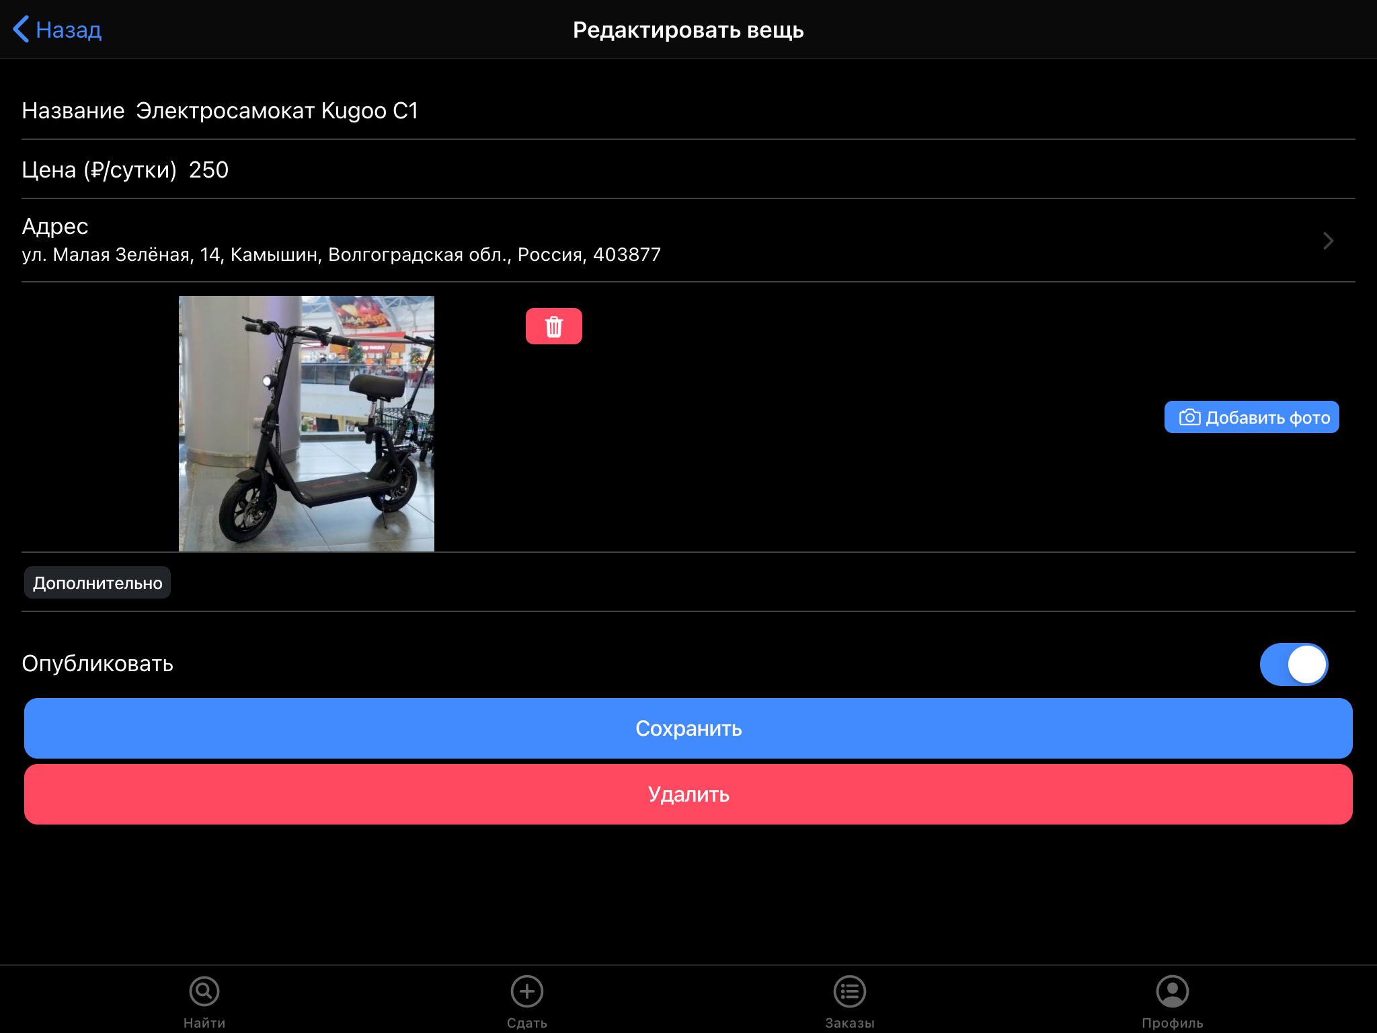
Task: Select the address text ул. Малая Зелёная, 14
Action: [121, 255]
